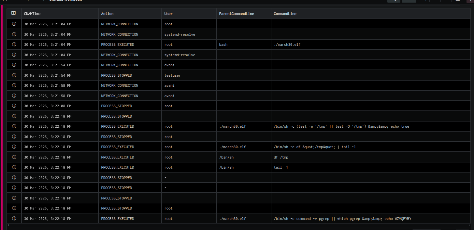Screen dimensions: 474x230
Task: Sort by the CommandLine column header
Action: click(x=371, y=14)
